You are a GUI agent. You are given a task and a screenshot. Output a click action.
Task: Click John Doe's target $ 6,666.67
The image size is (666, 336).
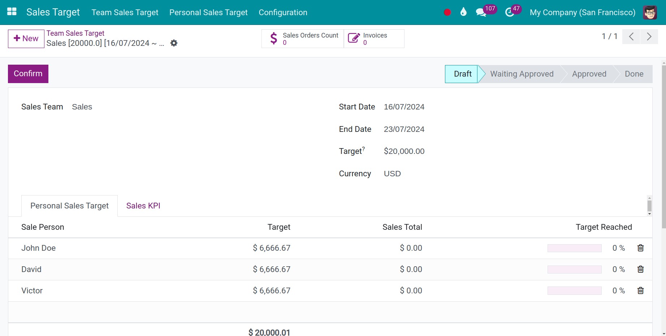tap(272, 248)
